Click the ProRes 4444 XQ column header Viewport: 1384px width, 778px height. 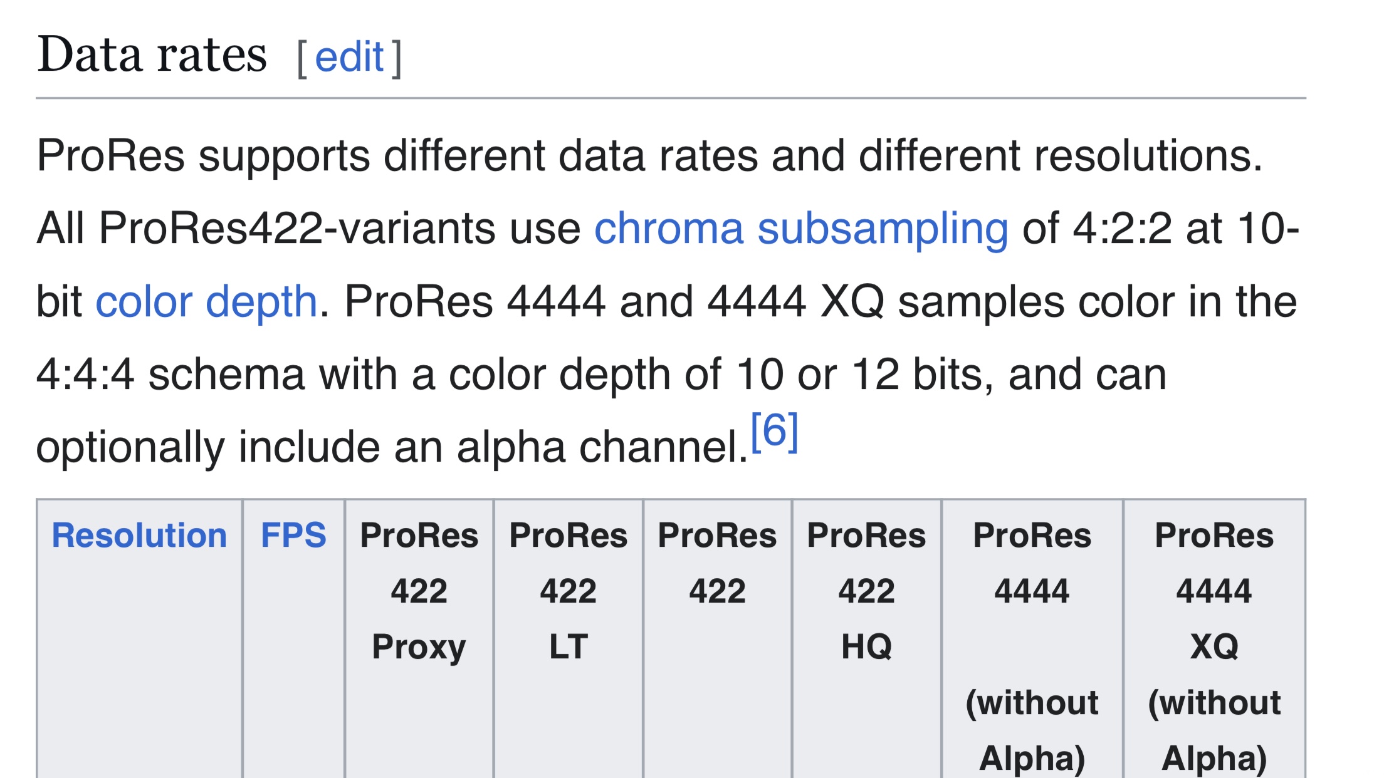pyautogui.click(x=1214, y=645)
